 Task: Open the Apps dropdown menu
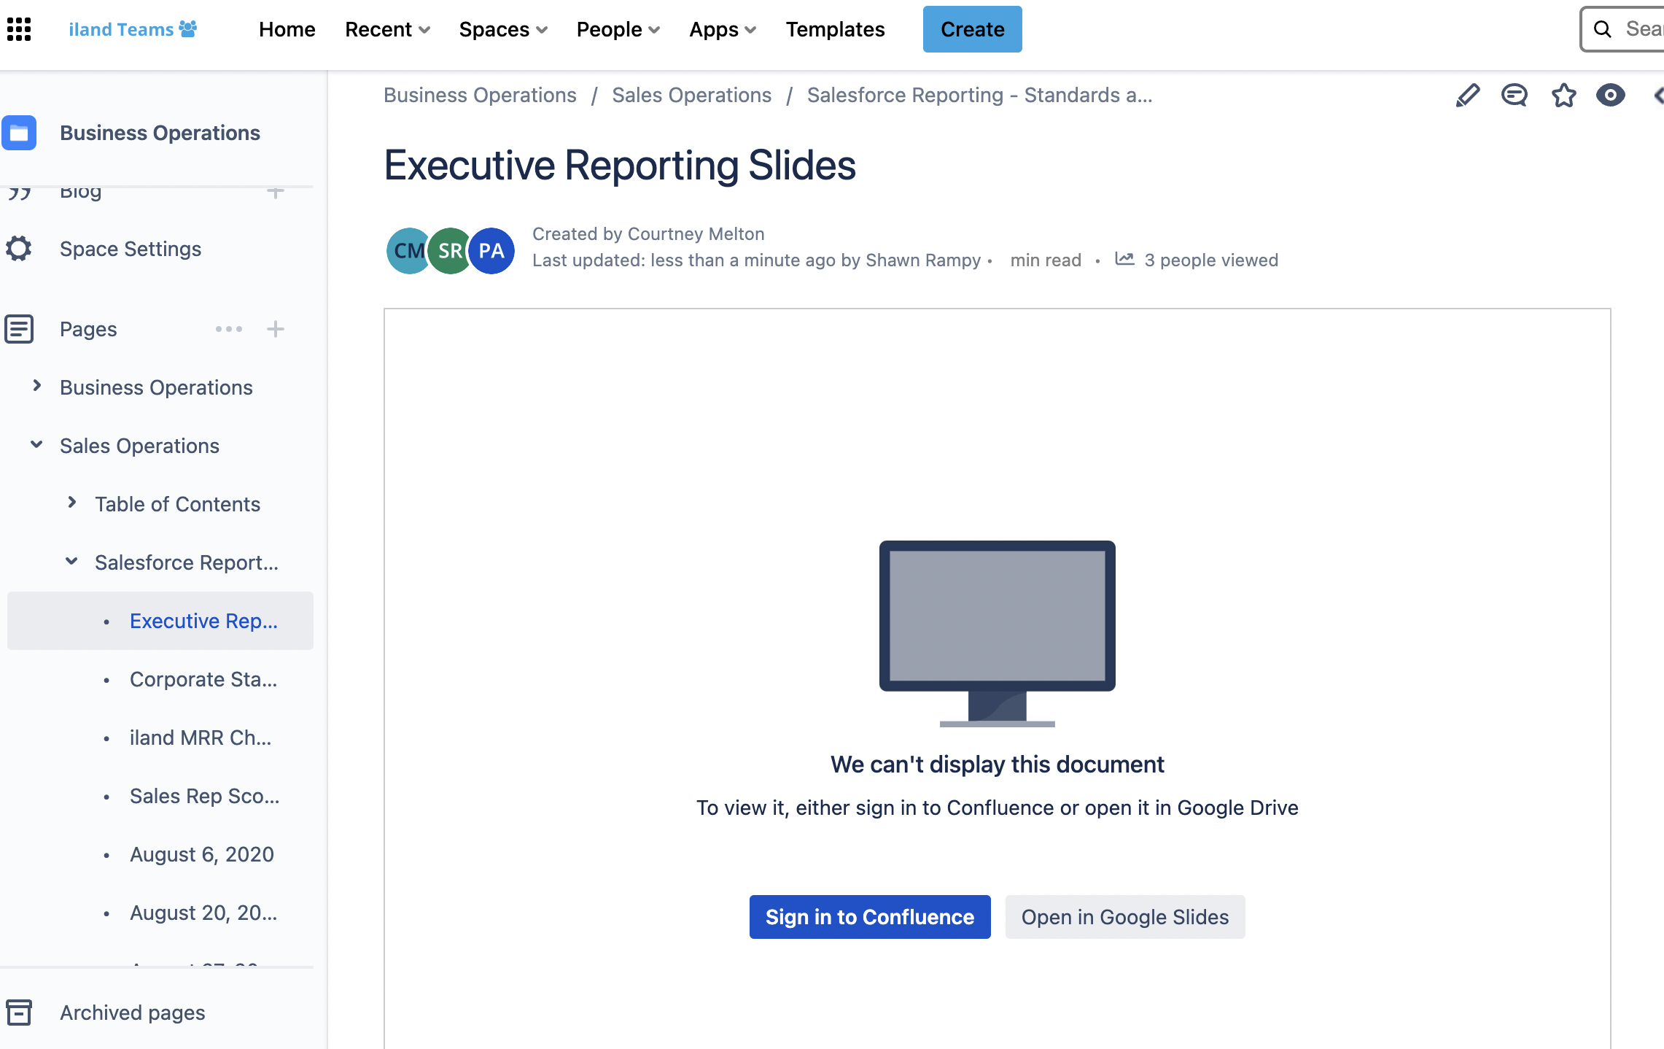pyautogui.click(x=723, y=29)
